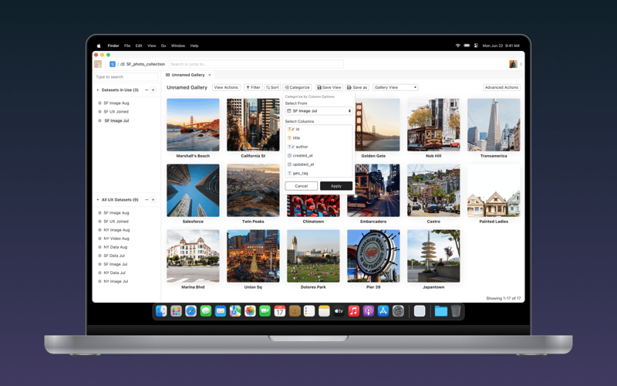This screenshot has height=386, width=617.
Task: Collapse the Datasets in Use section
Action: tap(98, 90)
